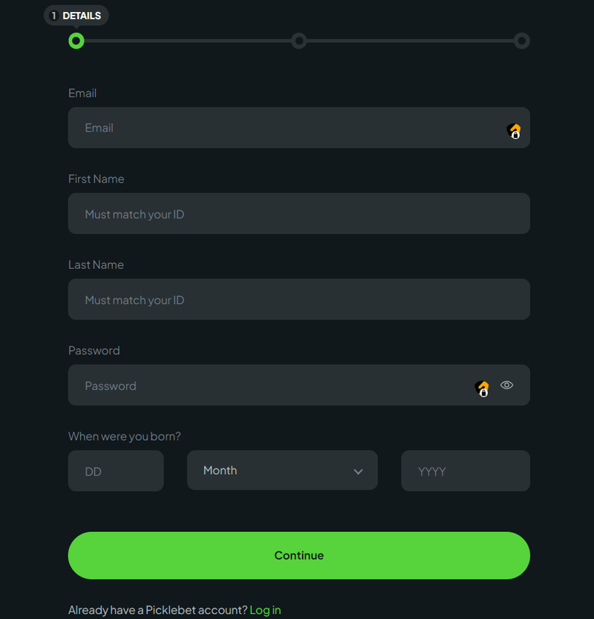The width and height of the screenshot is (594, 619).
Task: Toggle password visibility eye icon
Action: coord(506,385)
